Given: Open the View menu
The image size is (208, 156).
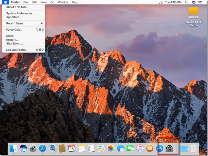Looking at the screenshot, I should (44, 2).
